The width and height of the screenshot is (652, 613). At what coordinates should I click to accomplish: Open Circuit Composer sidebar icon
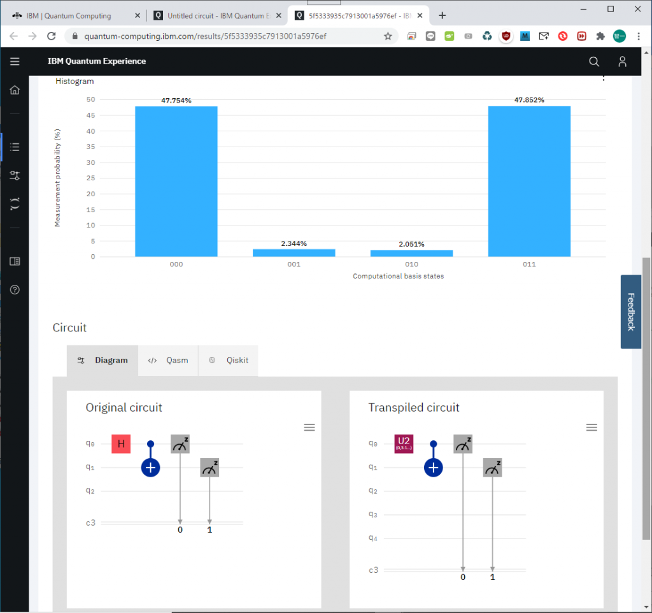tap(15, 175)
